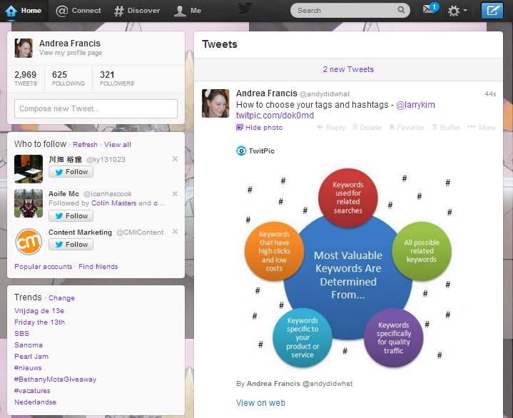Collapse the tweet with Hide photo
Image resolution: width=513 pixels, height=418 pixels.
260,128
